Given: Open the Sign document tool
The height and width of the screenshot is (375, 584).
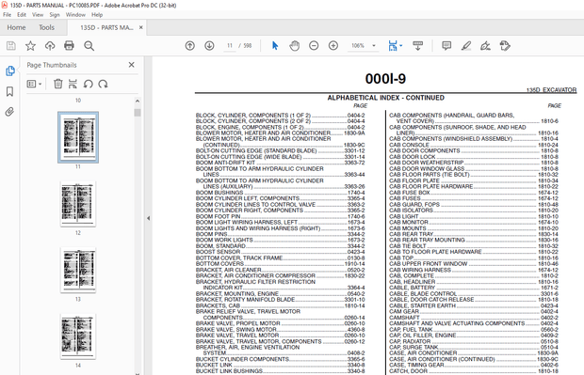Looking at the screenshot, I should tap(485, 46).
